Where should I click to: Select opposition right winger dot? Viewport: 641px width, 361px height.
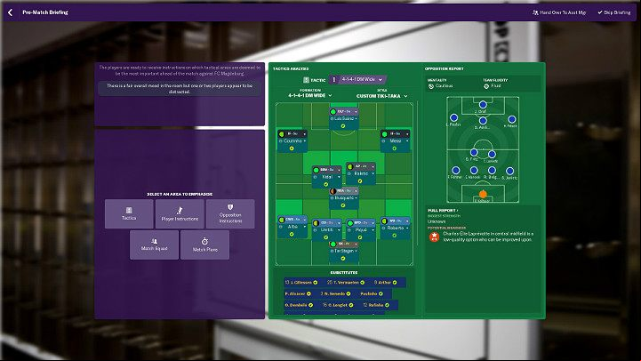[x=512, y=119]
